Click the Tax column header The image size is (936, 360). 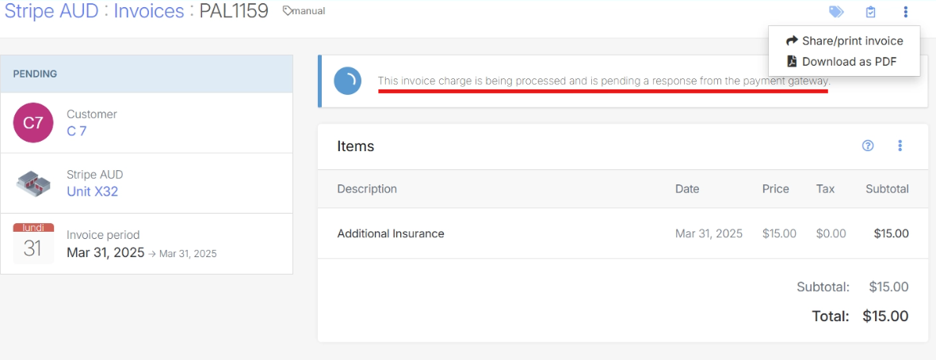pos(826,189)
